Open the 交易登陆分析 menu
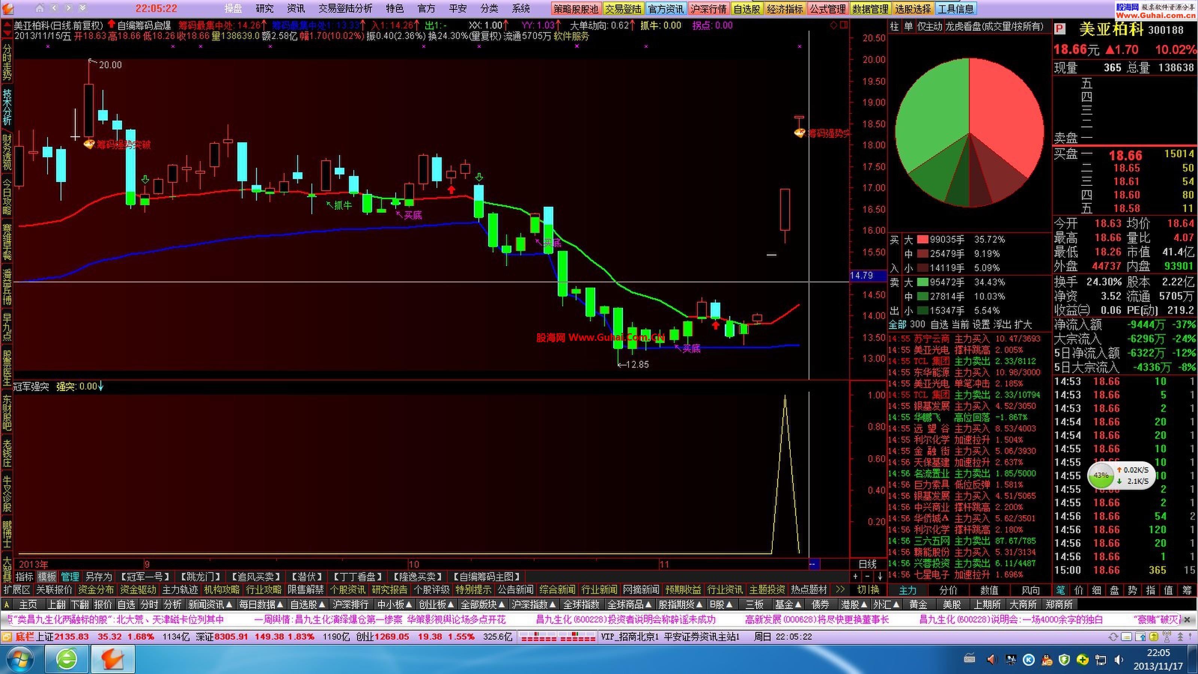Viewport: 1198px width, 674px height. pos(346,8)
